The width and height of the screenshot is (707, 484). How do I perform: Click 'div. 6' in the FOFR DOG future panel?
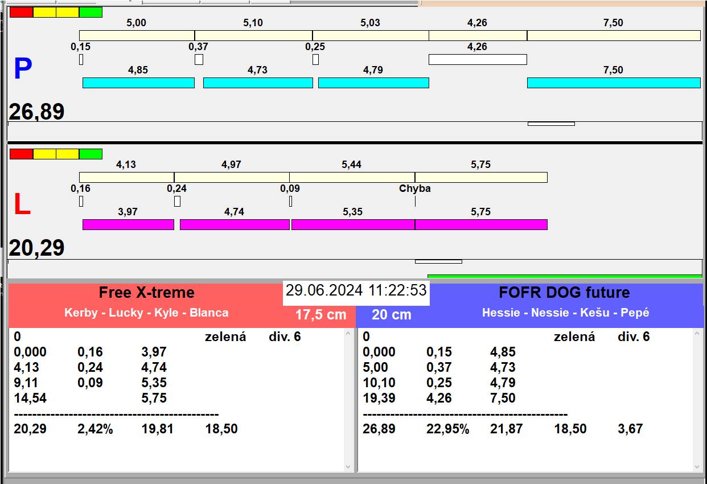634,337
